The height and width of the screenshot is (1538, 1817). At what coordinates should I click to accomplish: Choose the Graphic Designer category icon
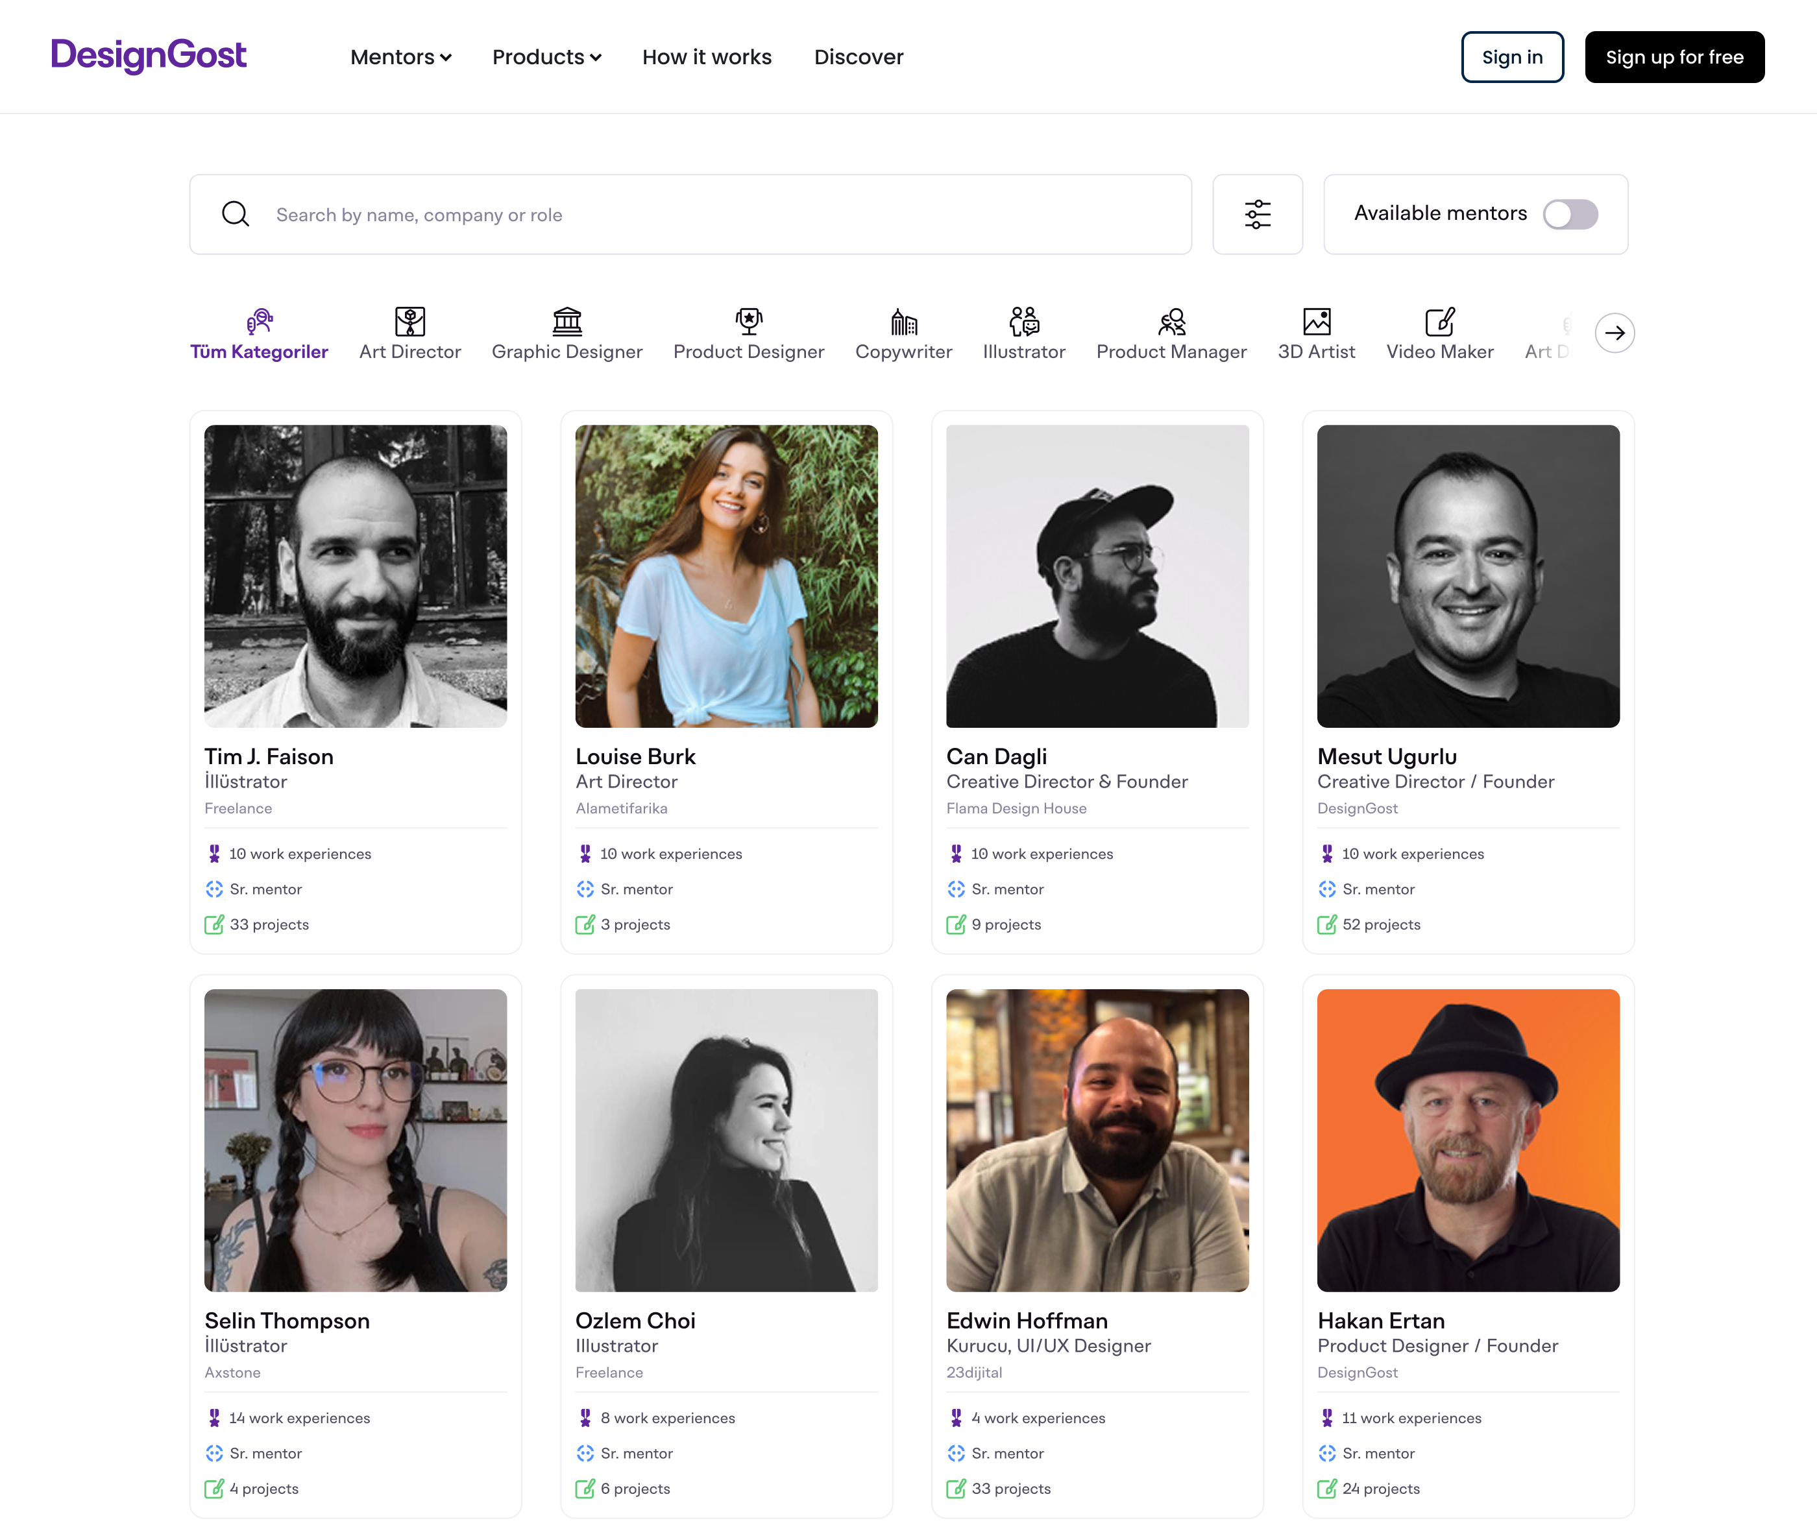(x=567, y=322)
